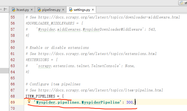
Task: Click the #DOWNLOADER_MIDDLEWARES line
Action: (54, 23)
